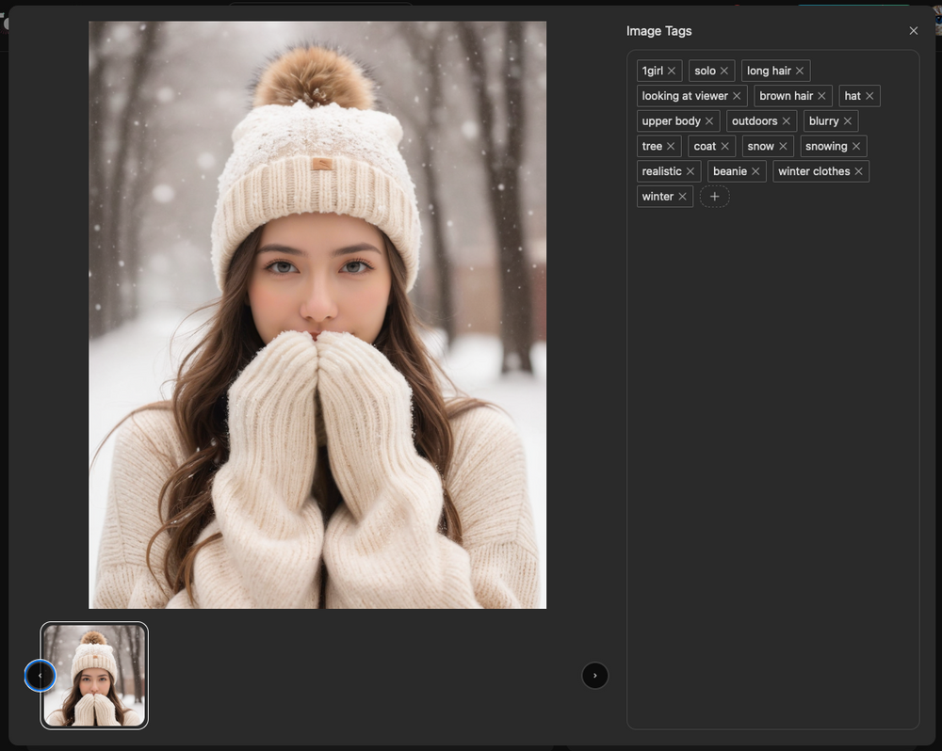Remove the '1girl' tag
This screenshot has width=942, height=751.
click(672, 72)
